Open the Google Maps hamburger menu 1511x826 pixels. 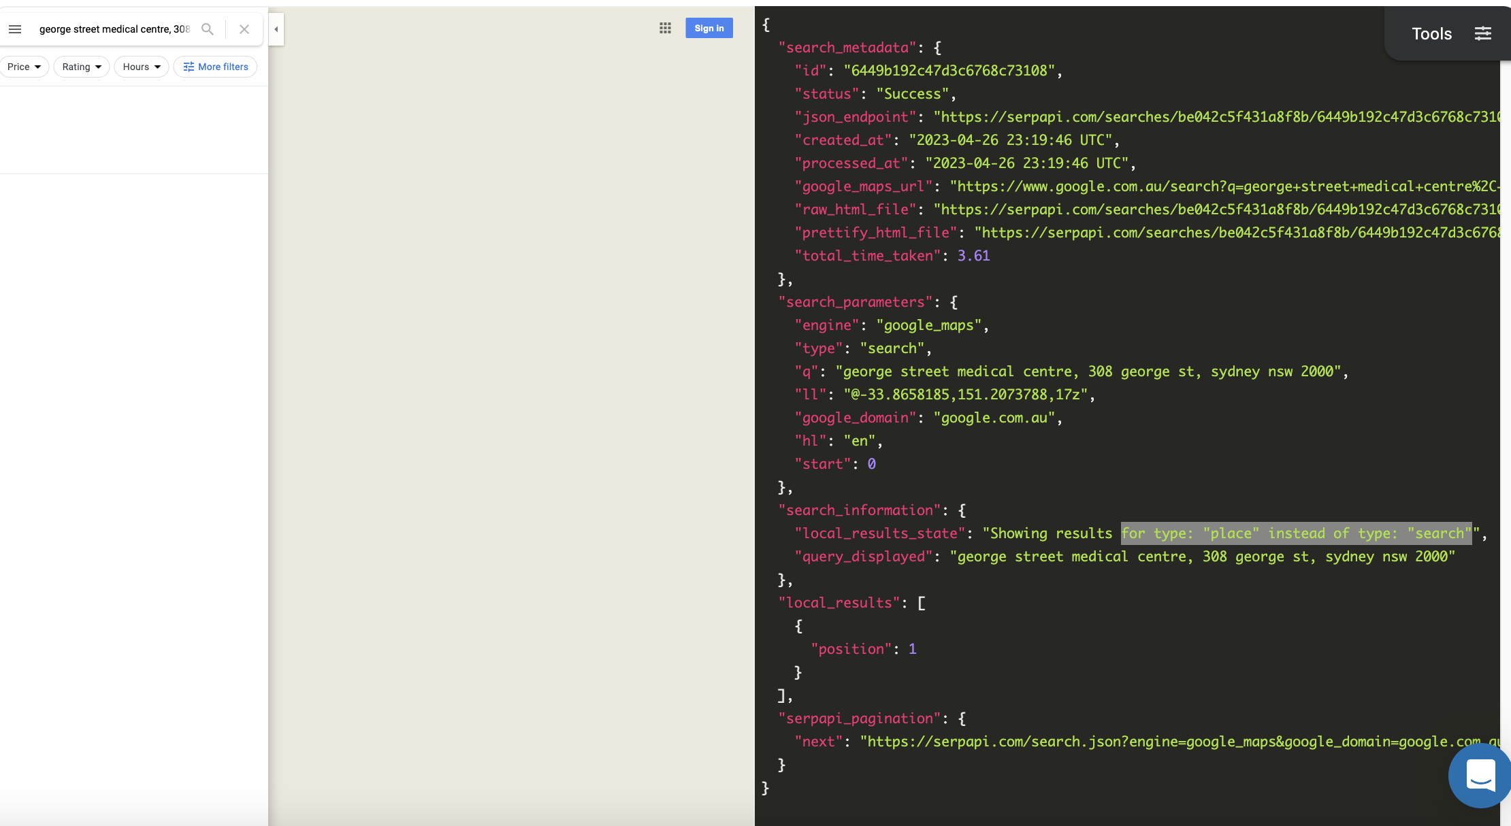pos(15,29)
